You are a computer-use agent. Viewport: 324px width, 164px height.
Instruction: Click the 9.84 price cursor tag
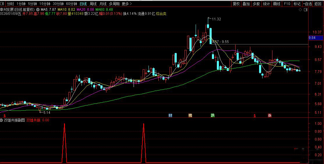click(x=316, y=38)
